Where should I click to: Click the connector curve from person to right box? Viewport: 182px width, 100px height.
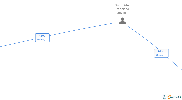click(144, 37)
